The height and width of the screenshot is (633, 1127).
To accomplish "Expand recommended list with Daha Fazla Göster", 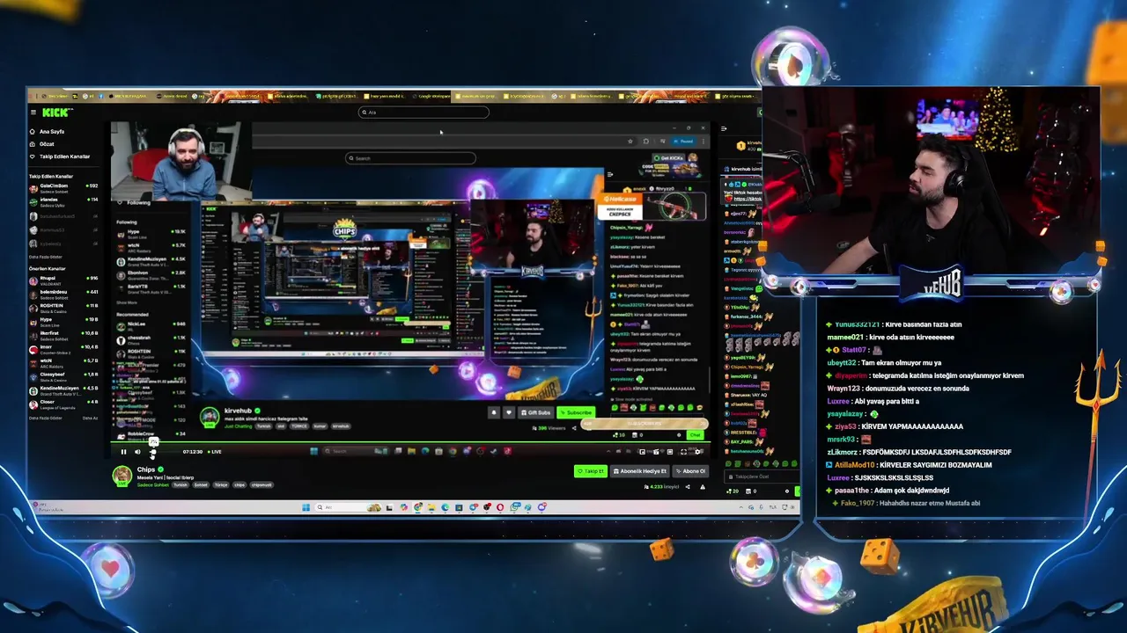I will click(x=46, y=418).
